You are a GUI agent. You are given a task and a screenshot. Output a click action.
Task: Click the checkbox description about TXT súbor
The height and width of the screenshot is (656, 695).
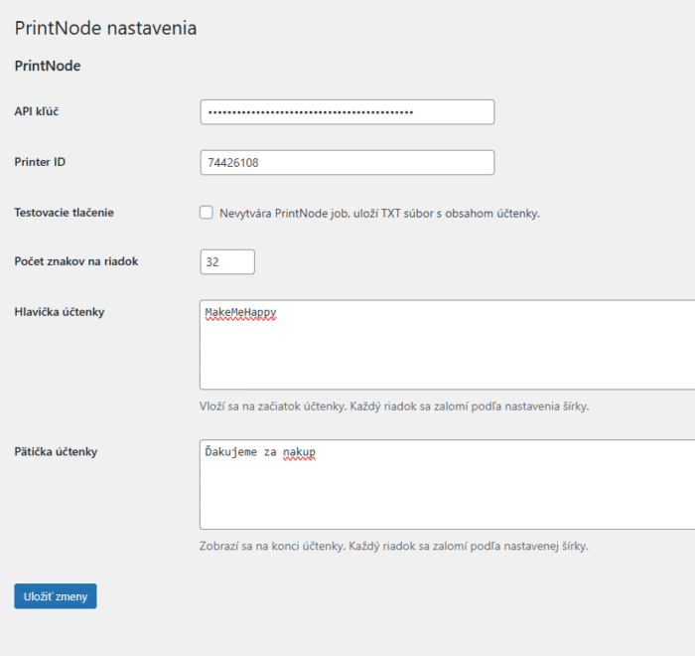tap(379, 213)
